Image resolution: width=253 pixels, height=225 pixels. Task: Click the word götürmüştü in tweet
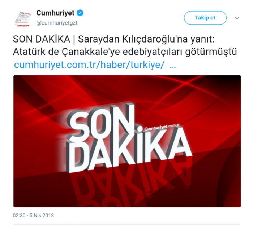click(x=211, y=52)
